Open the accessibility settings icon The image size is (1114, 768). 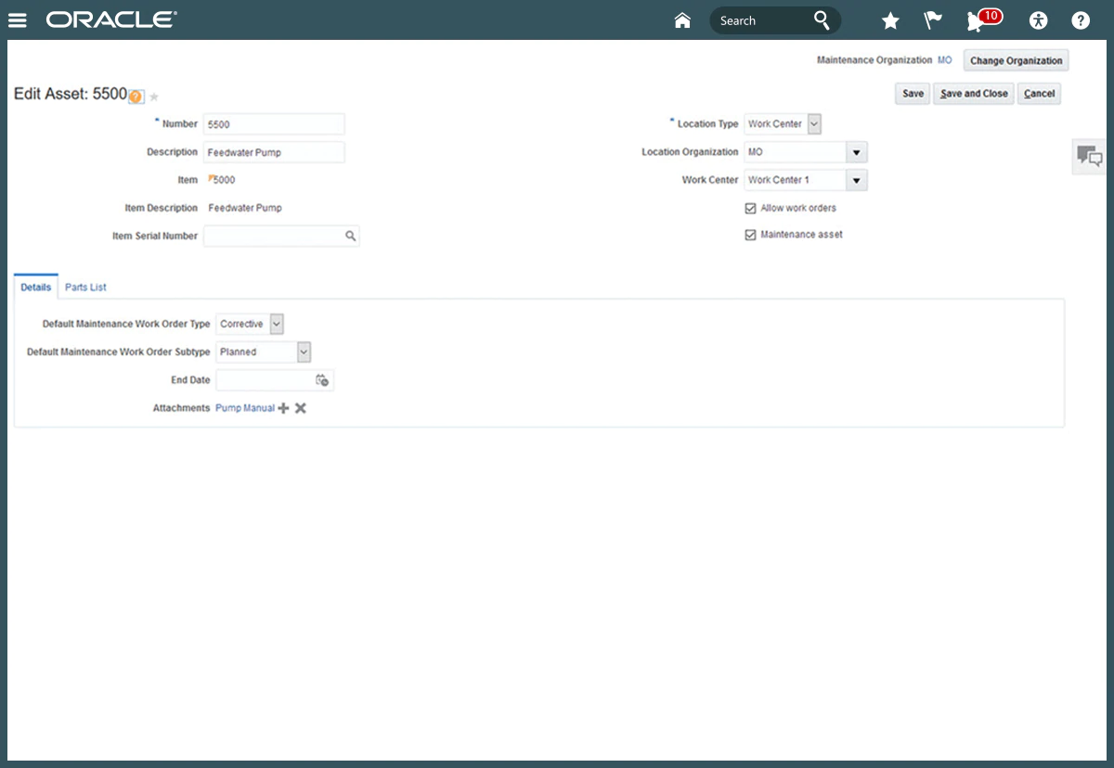pyautogui.click(x=1038, y=20)
